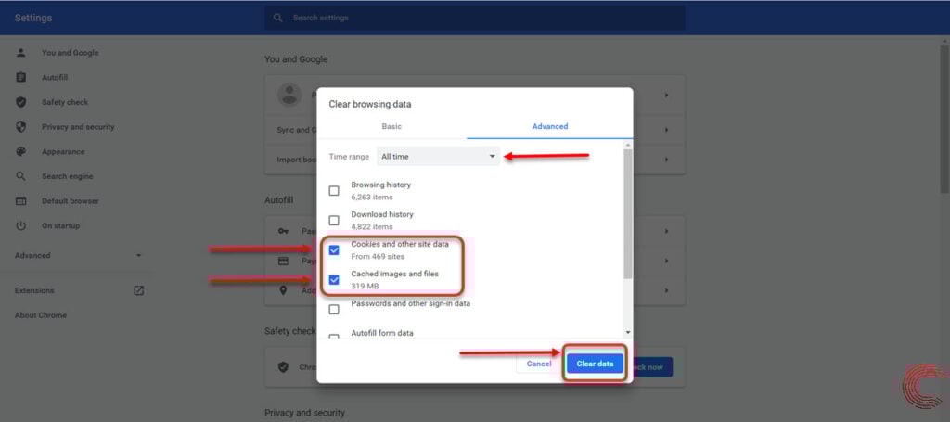Click the location pin icon in Autofill section

[x=283, y=290]
